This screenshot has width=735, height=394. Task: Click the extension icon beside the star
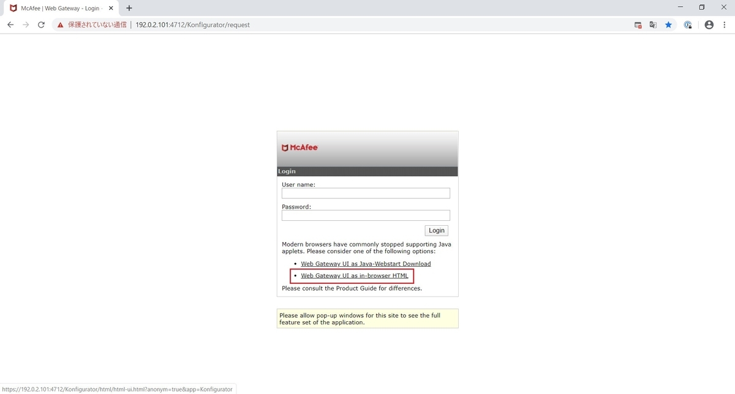pyautogui.click(x=688, y=25)
